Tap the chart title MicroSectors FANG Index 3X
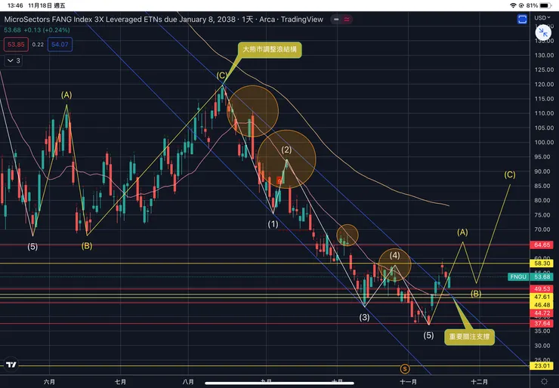This screenshot has height=388, width=559. point(164,19)
